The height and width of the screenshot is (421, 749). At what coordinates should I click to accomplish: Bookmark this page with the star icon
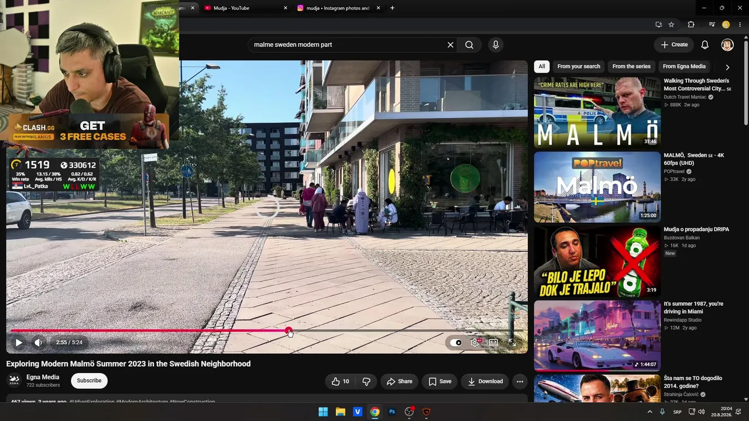[x=671, y=25]
